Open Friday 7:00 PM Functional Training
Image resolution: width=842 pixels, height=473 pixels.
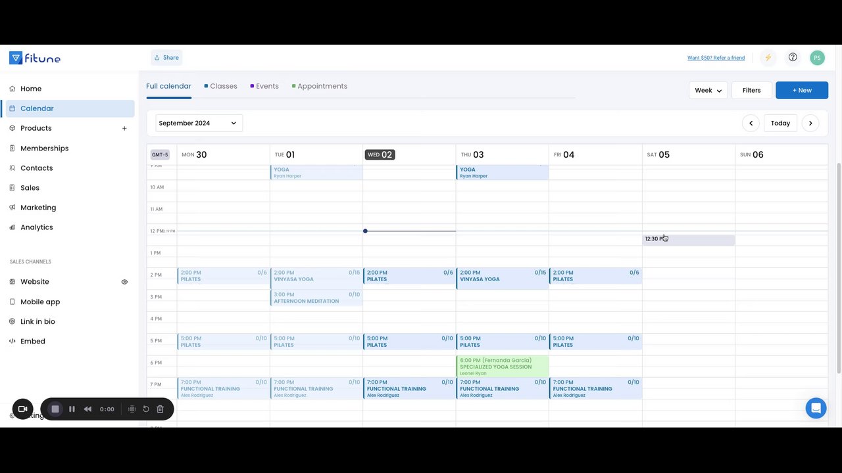tap(595, 388)
